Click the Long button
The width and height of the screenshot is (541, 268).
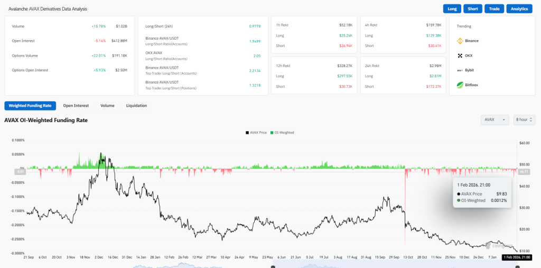coord(452,8)
